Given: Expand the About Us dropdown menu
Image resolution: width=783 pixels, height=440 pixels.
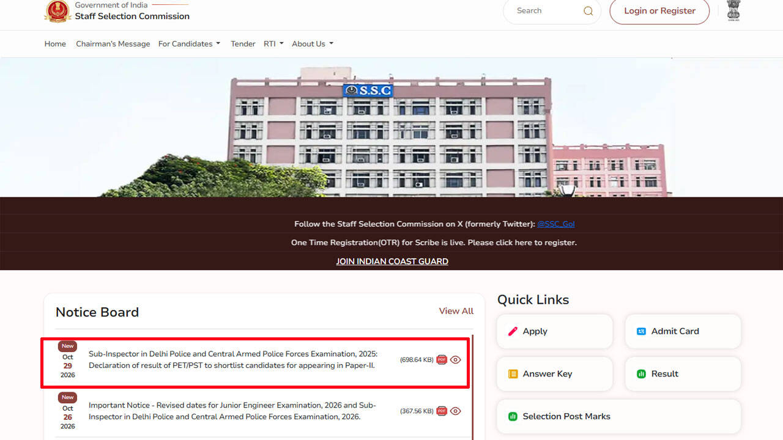Looking at the screenshot, I should [x=313, y=44].
